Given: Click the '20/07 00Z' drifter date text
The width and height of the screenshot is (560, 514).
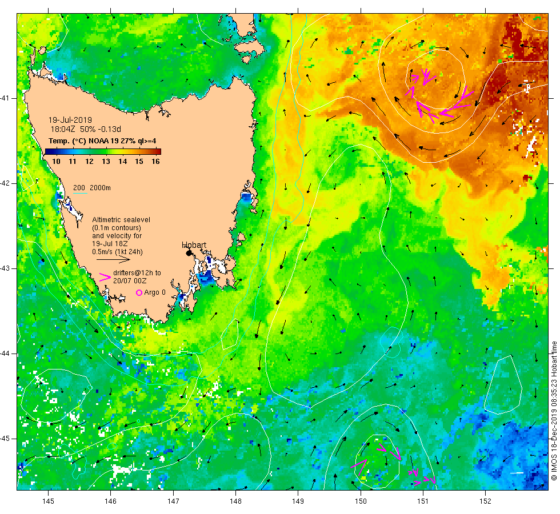Looking at the screenshot, I should click(x=130, y=281).
